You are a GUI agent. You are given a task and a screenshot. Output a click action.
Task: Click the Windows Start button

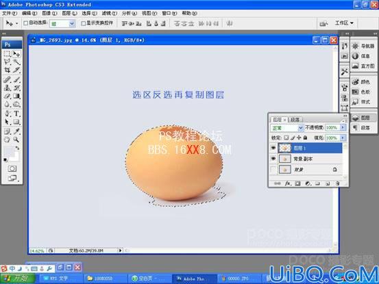(17, 279)
